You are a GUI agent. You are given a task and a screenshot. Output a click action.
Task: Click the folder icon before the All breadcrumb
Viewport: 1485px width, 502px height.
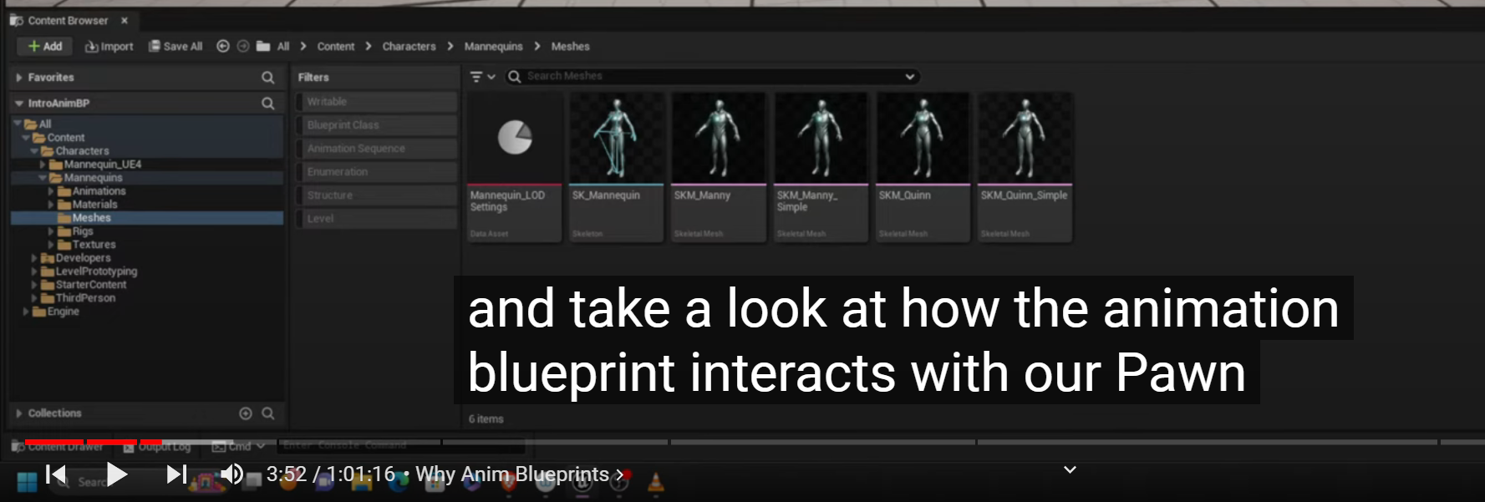pos(263,46)
